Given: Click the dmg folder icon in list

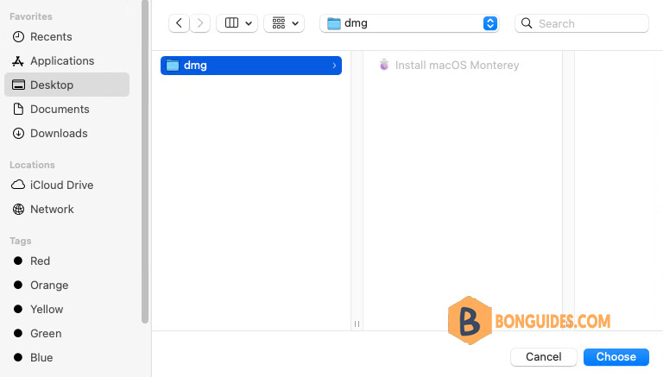Looking at the screenshot, I should point(173,65).
